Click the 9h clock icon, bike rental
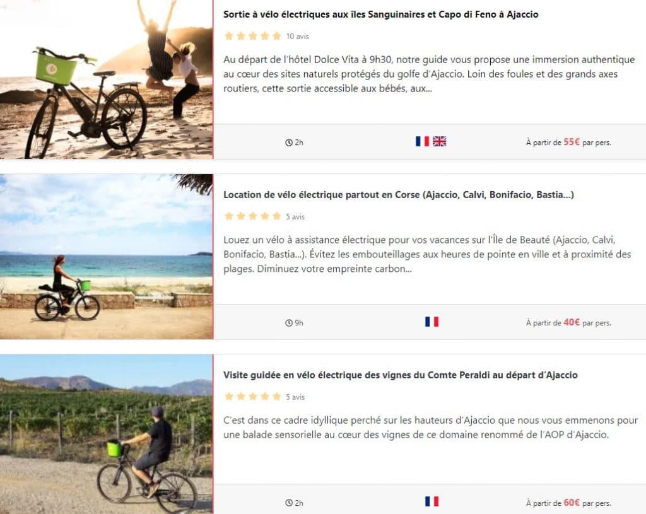The height and width of the screenshot is (514, 646). point(289,323)
